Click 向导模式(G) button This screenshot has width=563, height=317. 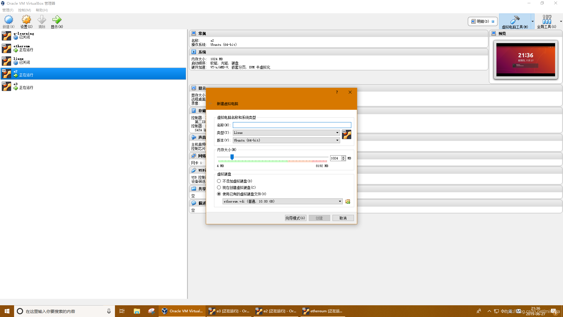296,218
